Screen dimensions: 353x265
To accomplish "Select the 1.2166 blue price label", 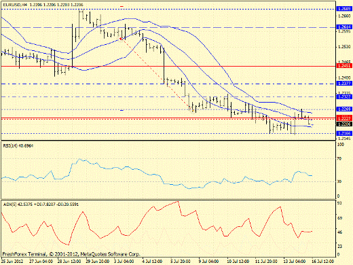I will pos(344,133).
